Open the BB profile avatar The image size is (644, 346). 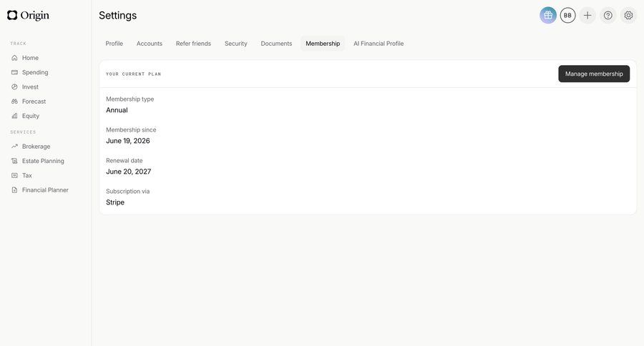coord(567,15)
